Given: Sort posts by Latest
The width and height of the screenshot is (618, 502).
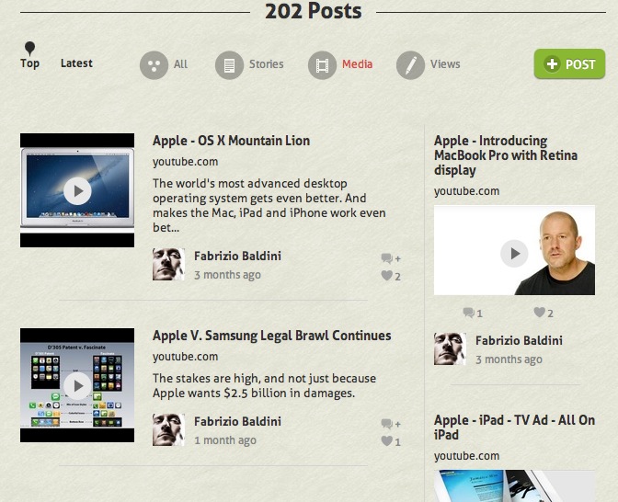Looking at the screenshot, I should (x=76, y=63).
